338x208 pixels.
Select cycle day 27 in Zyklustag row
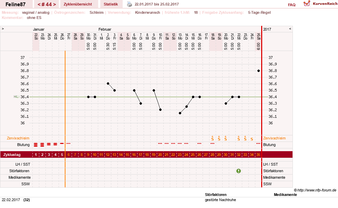[206, 155]
